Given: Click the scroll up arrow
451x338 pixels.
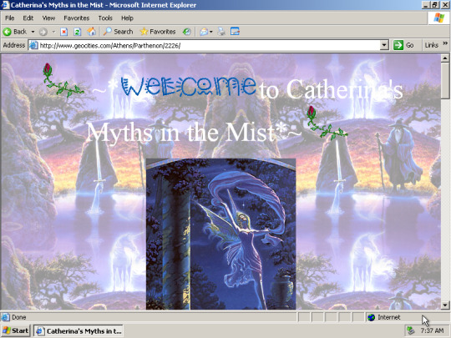Looking at the screenshot, I should 445,58.
